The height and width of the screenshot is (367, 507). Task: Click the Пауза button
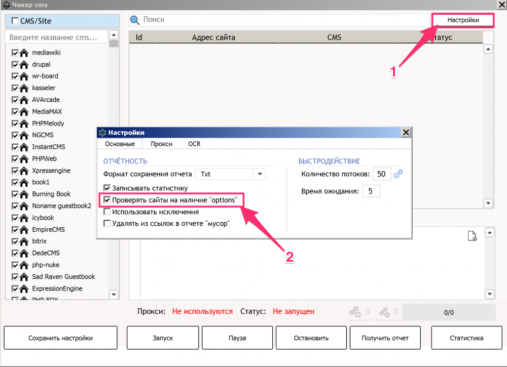237,338
